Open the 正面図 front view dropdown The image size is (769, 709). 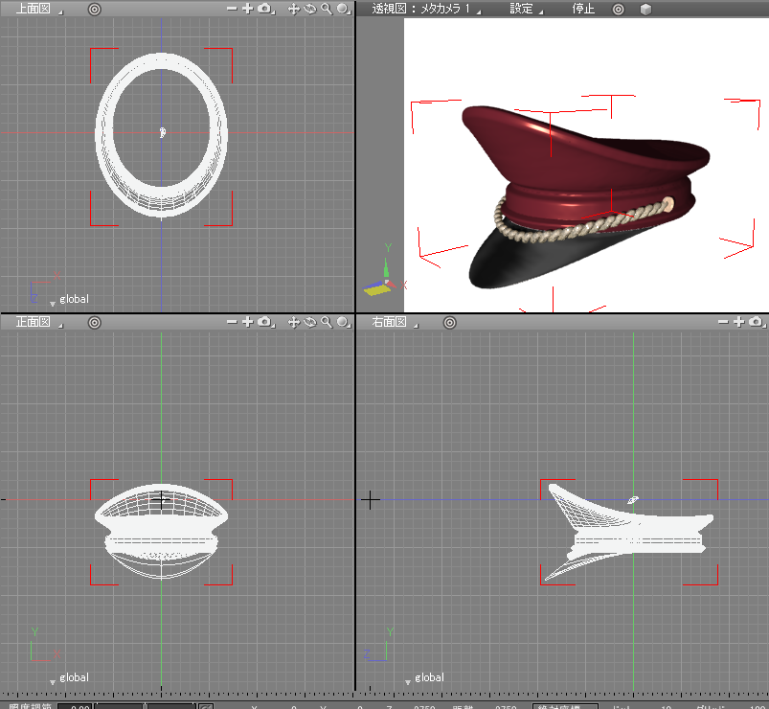(x=38, y=322)
